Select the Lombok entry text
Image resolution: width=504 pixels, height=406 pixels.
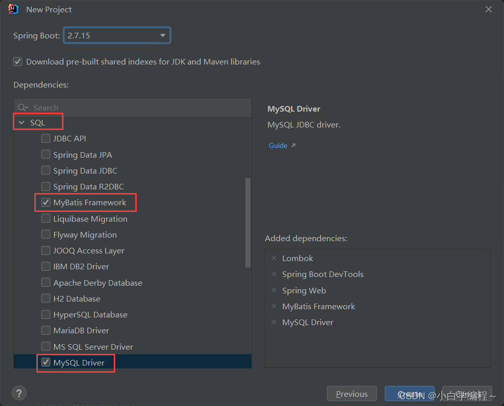297,258
